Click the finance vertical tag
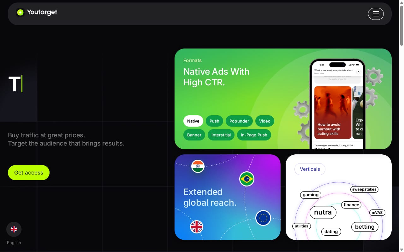 (x=351, y=205)
